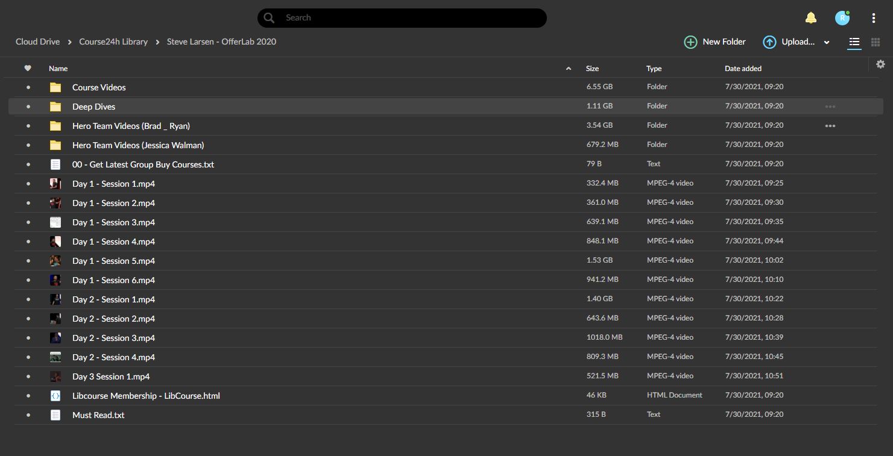Expand the Upload dropdown arrow
Viewport: 893px width, 456px height.
[827, 42]
